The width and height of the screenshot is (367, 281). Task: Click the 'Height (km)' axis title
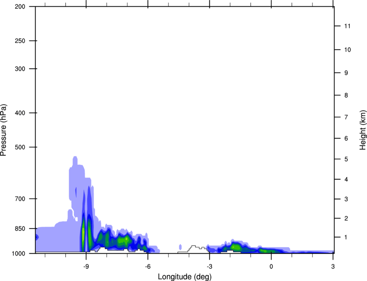pyautogui.click(x=363, y=130)
